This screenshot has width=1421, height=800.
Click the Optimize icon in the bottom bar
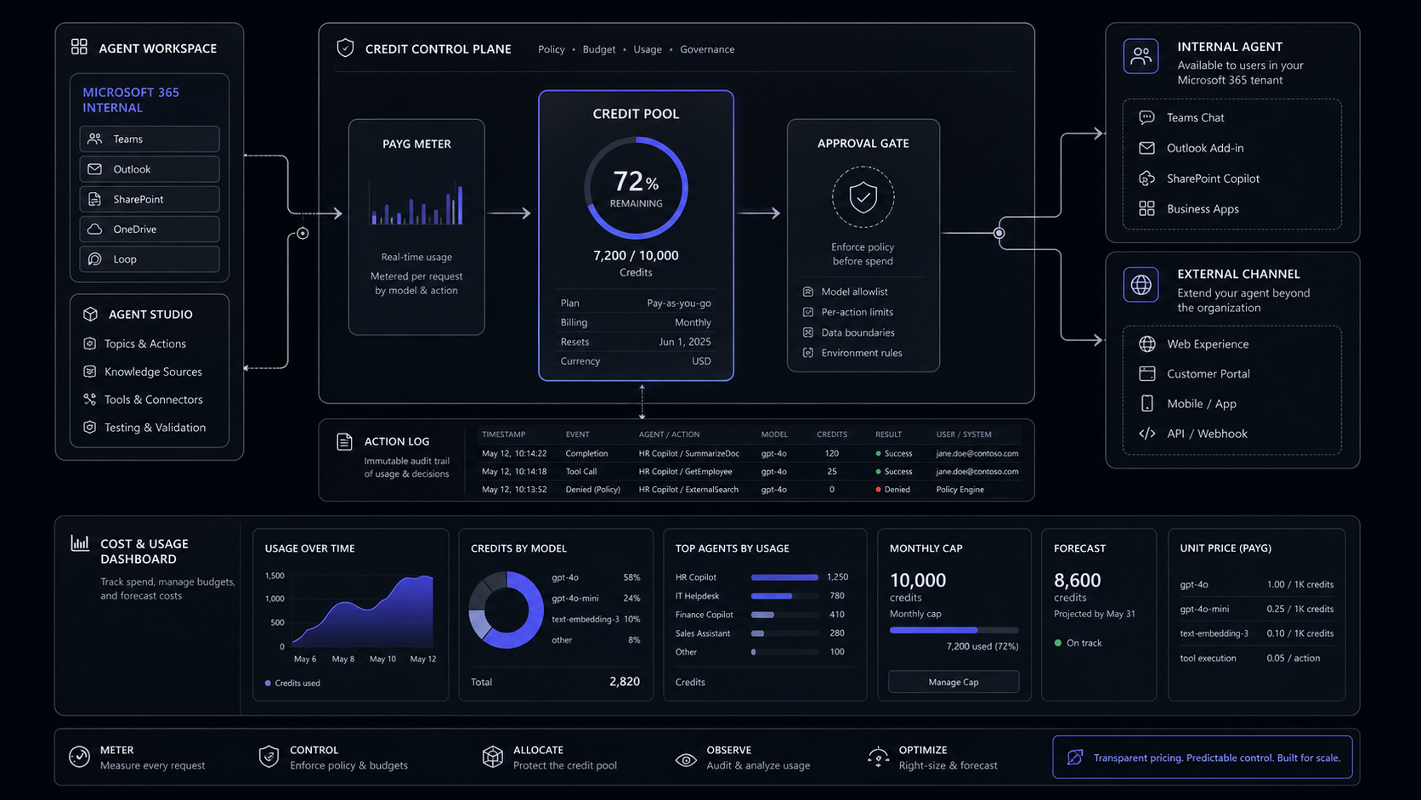click(x=878, y=757)
